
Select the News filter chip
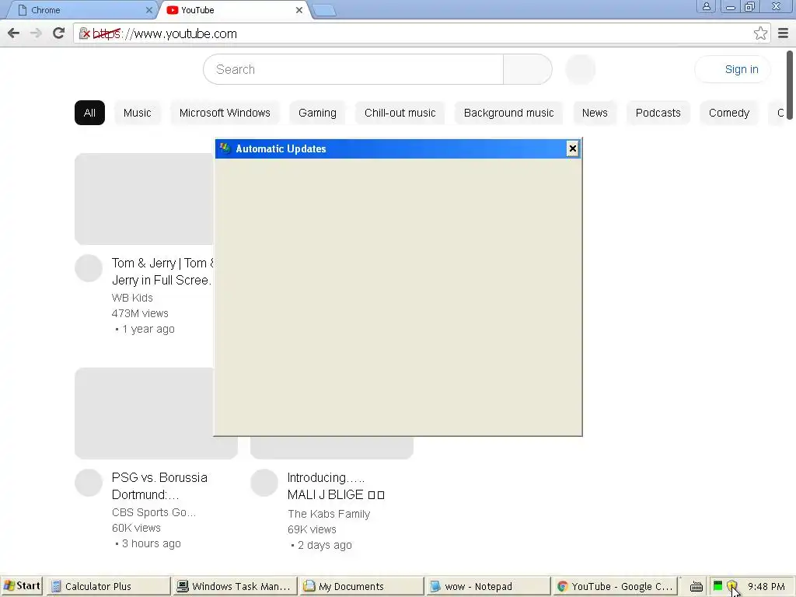[x=595, y=113]
